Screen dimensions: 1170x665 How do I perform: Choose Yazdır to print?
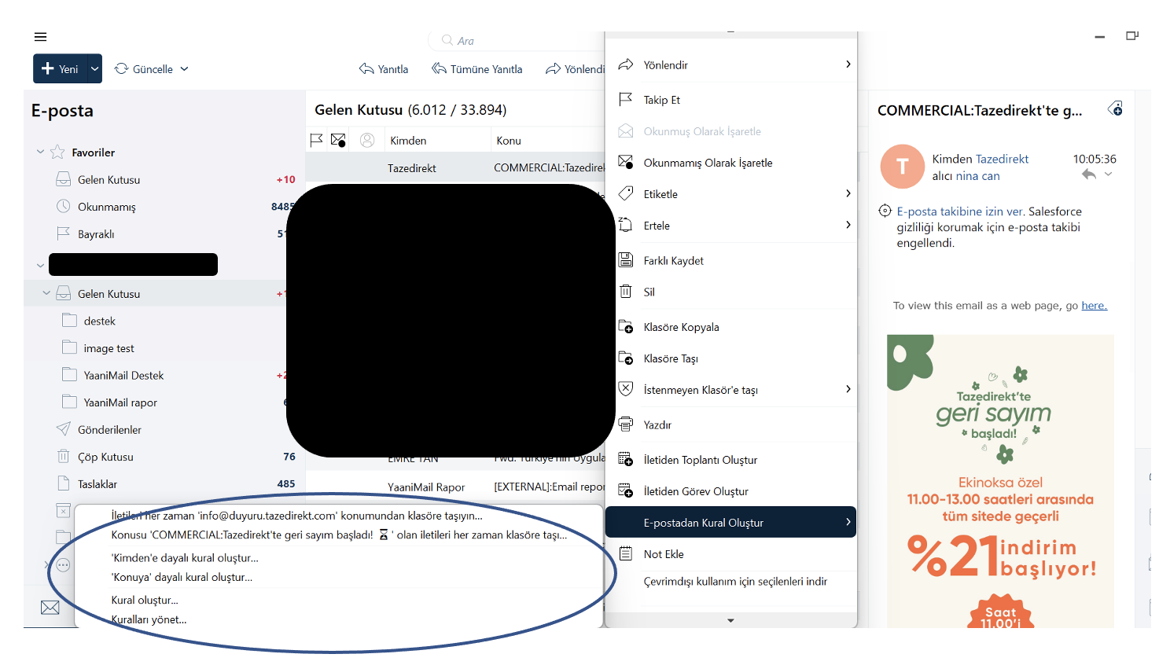(x=731, y=424)
